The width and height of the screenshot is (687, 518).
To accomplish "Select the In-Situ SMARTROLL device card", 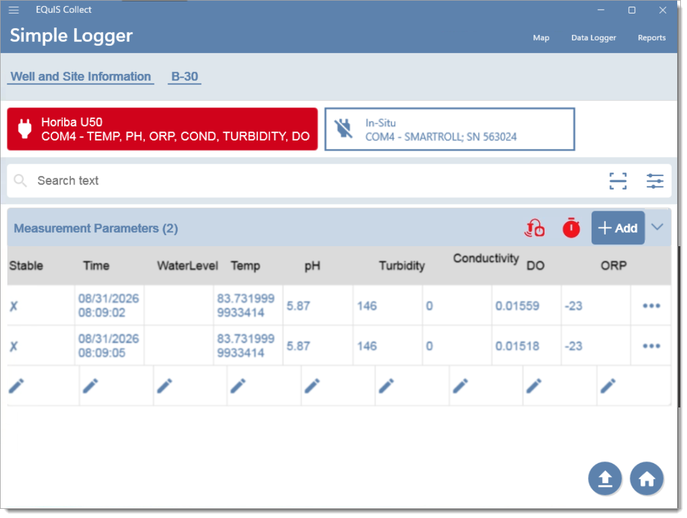I will coord(449,129).
